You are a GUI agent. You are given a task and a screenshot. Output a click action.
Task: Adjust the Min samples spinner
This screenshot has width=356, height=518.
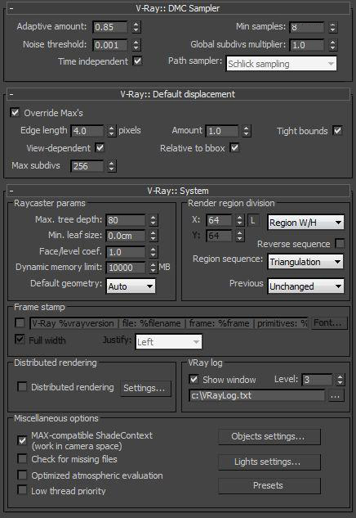point(333,27)
